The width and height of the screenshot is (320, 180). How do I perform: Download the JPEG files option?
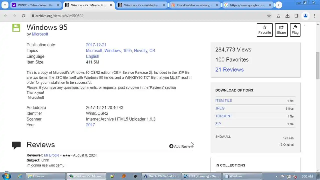click(x=220, y=108)
